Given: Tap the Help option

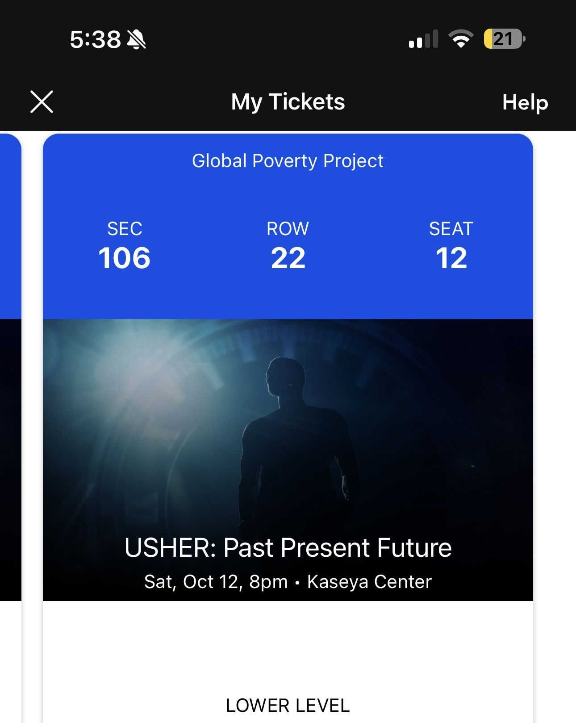Looking at the screenshot, I should [526, 102].
